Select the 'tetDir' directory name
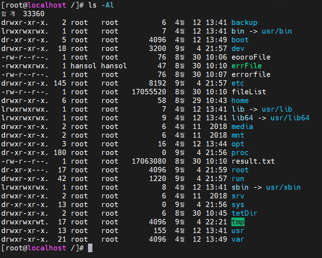This screenshot has width=322, height=258. [244, 213]
